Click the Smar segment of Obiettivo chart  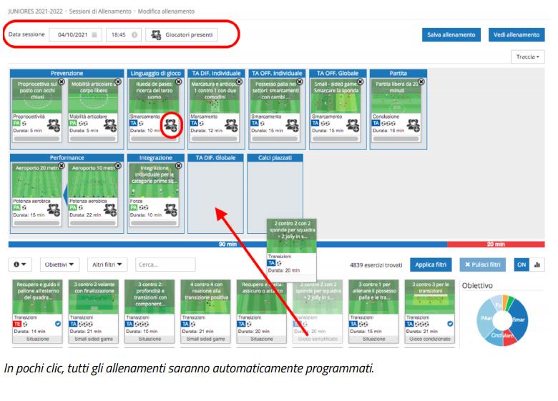537,320
